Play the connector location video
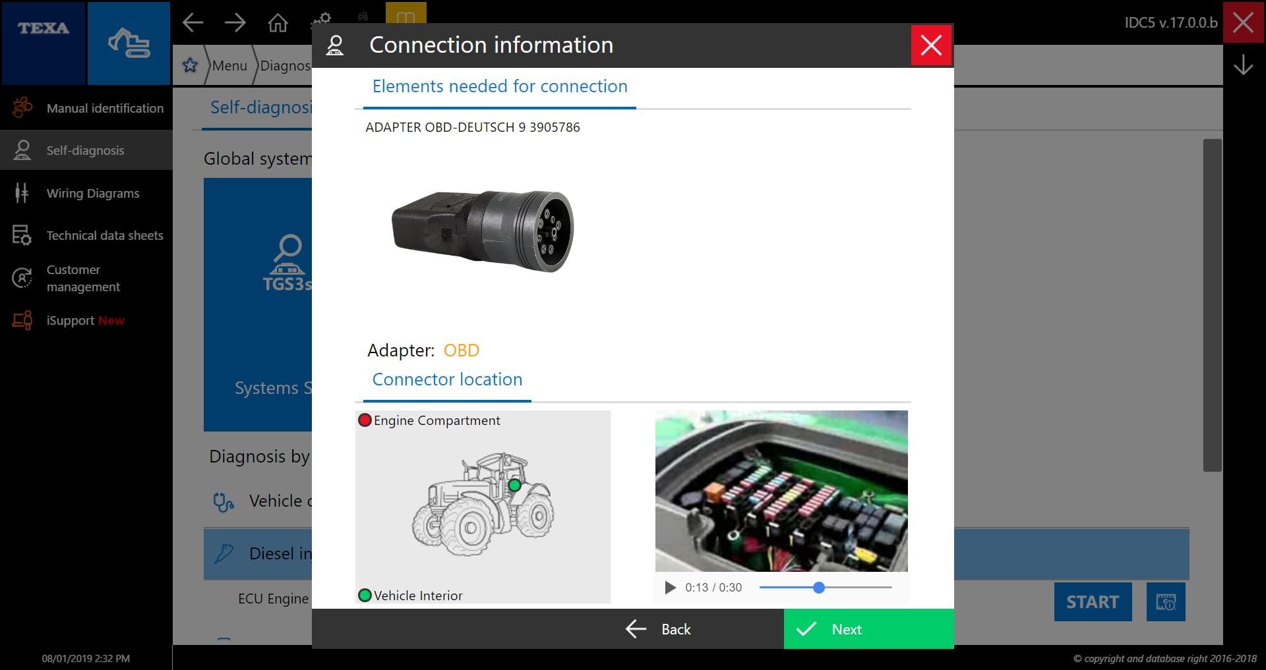Viewport: 1266px width, 670px height. (671, 587)
